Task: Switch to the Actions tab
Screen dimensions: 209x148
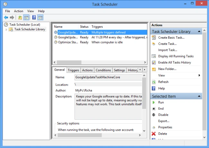Action: click(x=87, y=70)
